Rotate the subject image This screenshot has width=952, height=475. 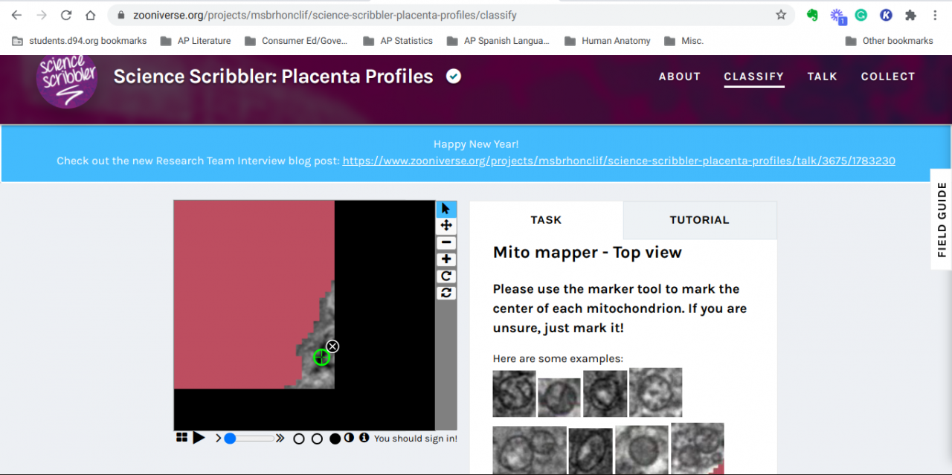pyautogui.click(x=446, y=276)
